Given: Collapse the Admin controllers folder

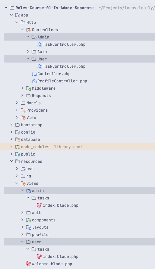Looking at the screenshot, I should tap(28, 37).
